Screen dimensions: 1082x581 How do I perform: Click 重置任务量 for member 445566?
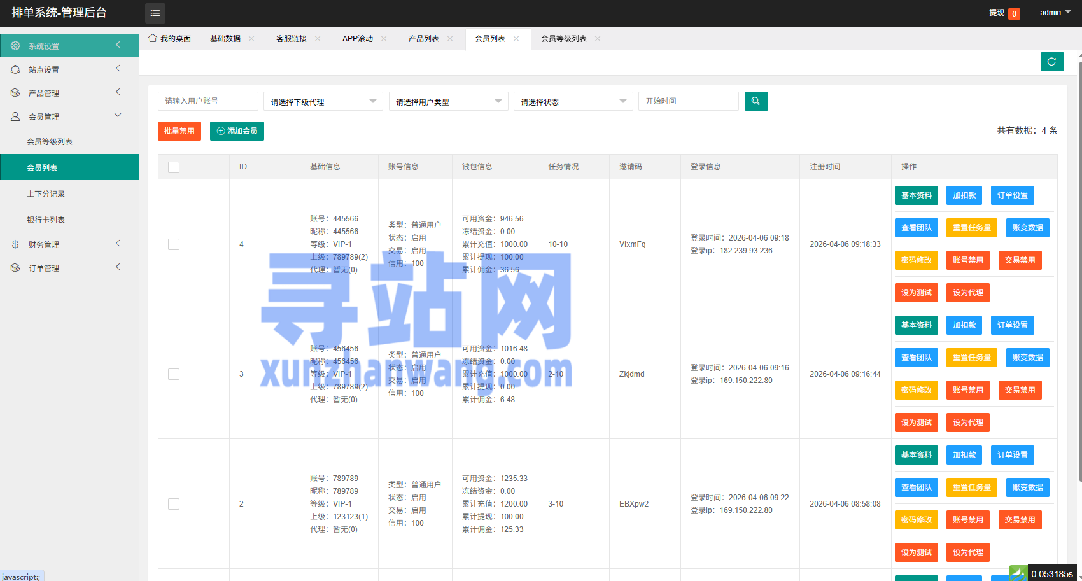tap(972, 228)
